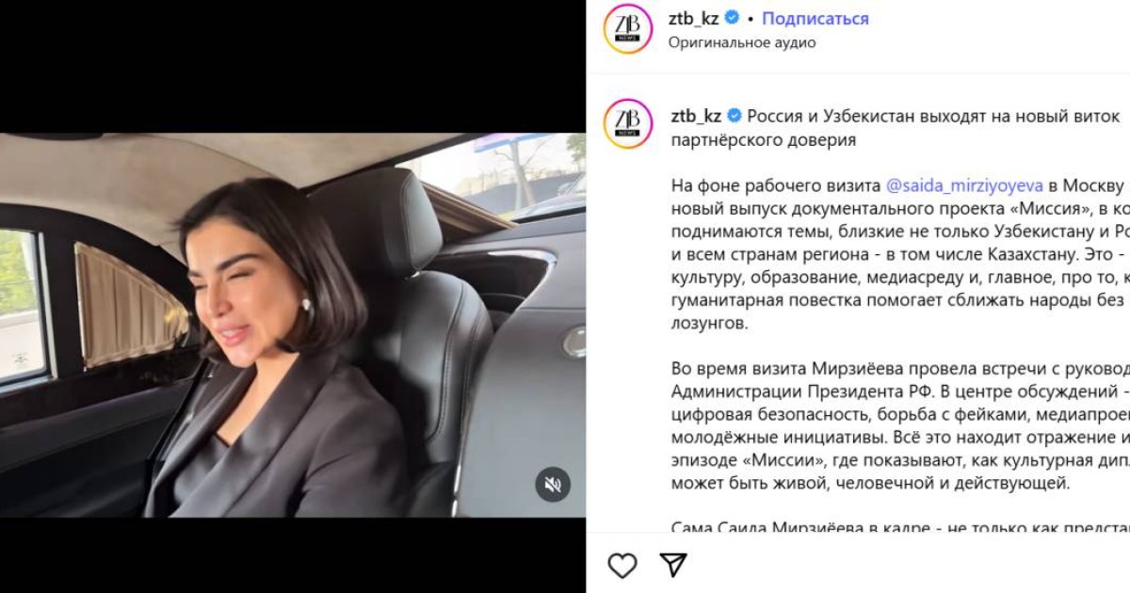Click paragraph starting Сама Саида Мирзиёева
1130x593 pixels.
coord(899,527)
